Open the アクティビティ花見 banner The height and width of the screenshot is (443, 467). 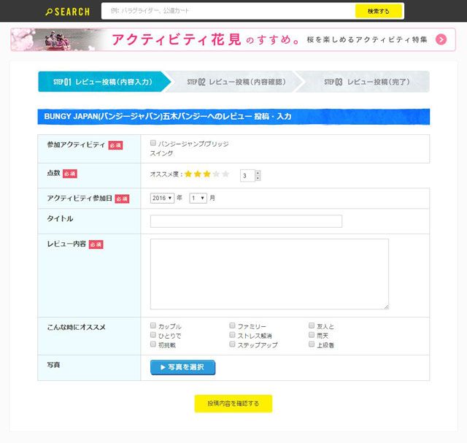pyautogui.click(x=233, y=39)
